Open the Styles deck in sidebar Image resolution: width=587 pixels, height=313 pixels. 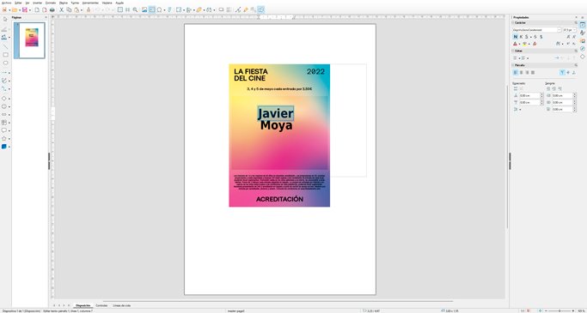(x=582, y=33)
